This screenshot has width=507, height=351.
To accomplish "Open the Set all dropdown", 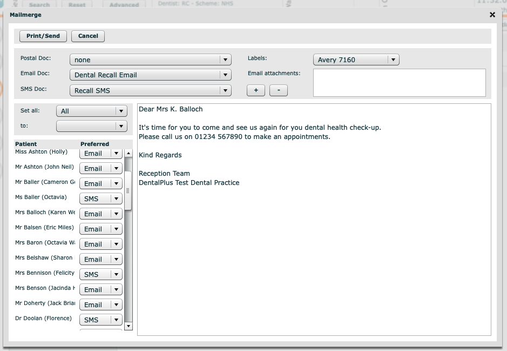I will (x=91, y=111).
